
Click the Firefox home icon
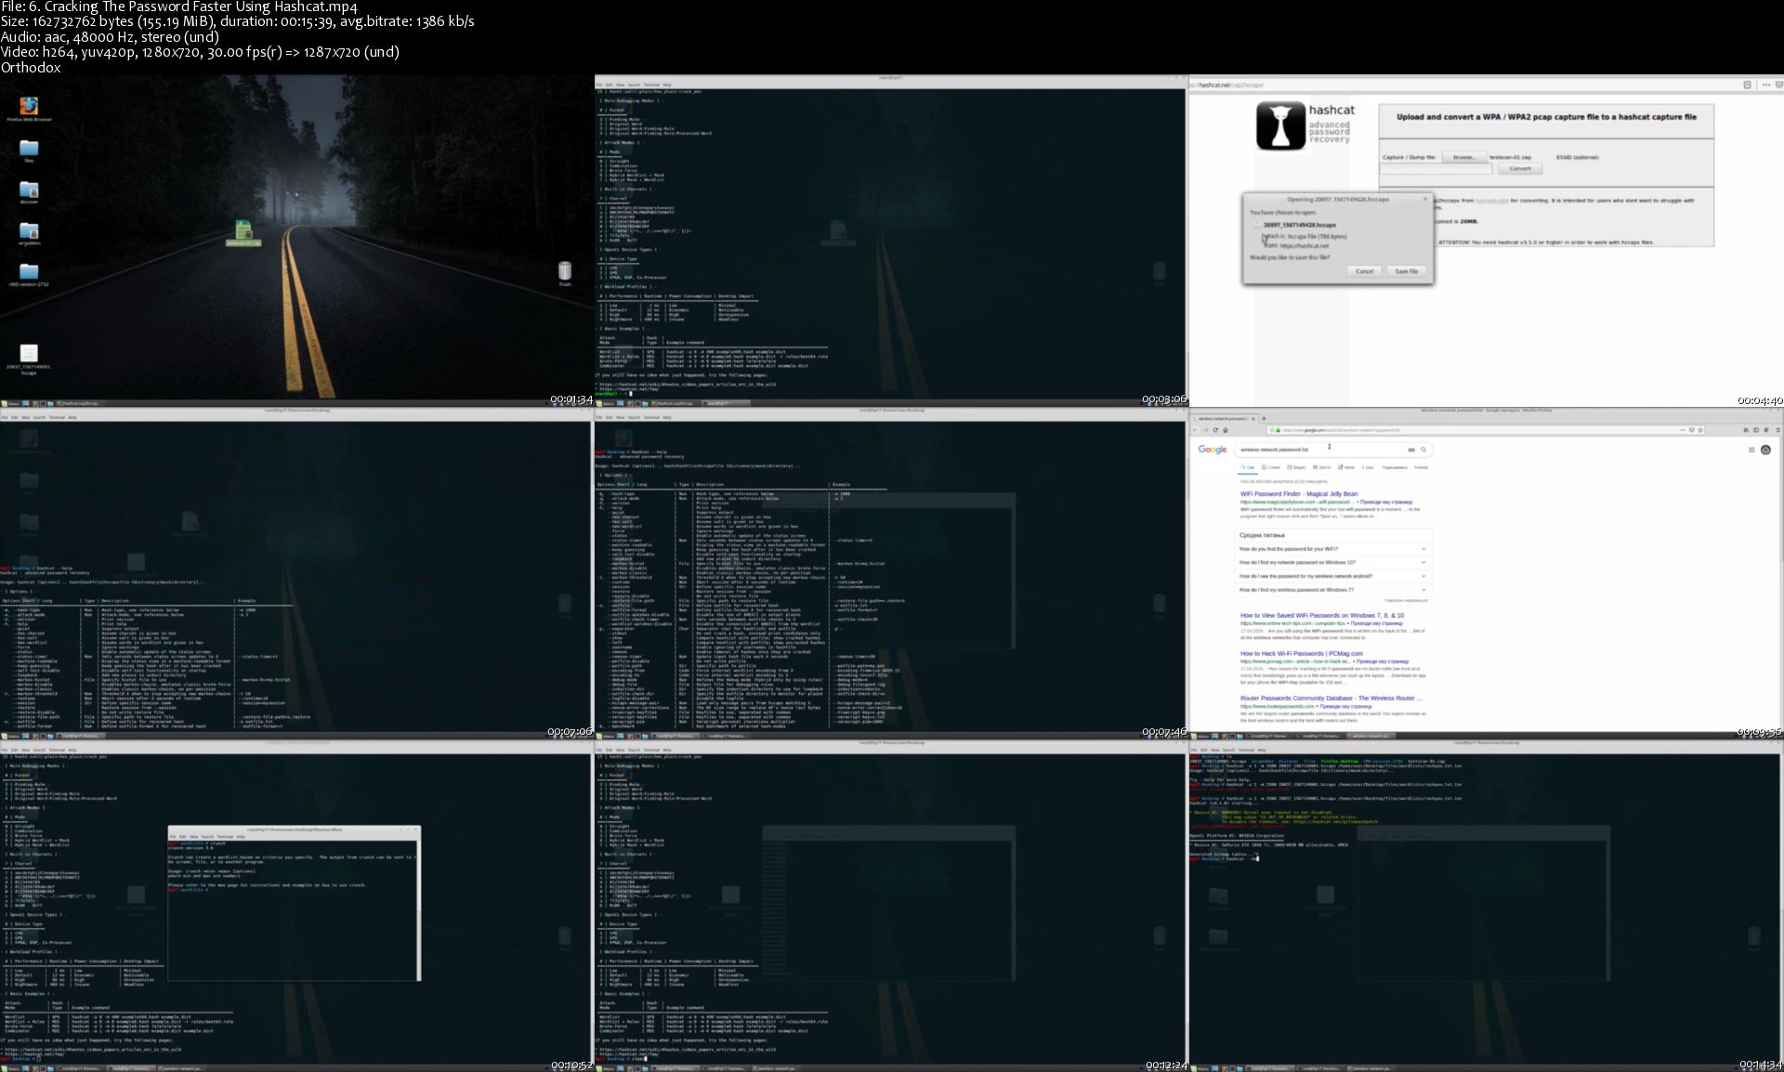[x=1226, y=430]
